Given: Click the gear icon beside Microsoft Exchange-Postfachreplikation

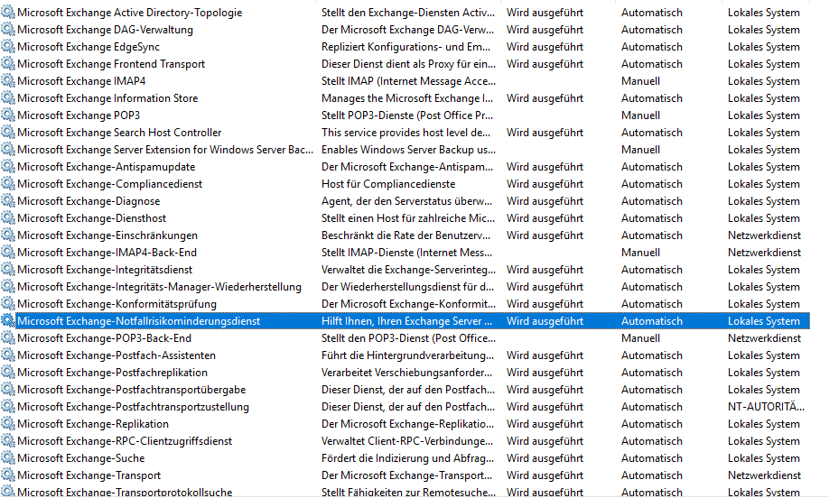Looking at the screenshot, I should (8, 373).
